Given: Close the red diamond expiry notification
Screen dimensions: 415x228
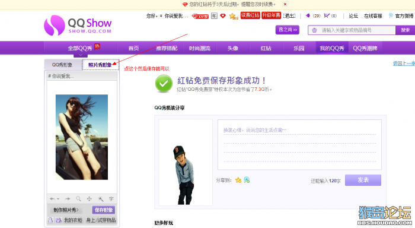Looking at the screenshot, I should 285,4.
